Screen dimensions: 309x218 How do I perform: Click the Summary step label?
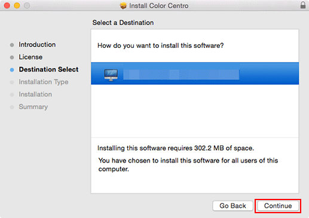(x=33, y=107)
